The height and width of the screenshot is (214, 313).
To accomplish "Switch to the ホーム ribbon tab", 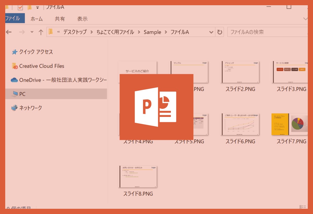I will (37, 19).
